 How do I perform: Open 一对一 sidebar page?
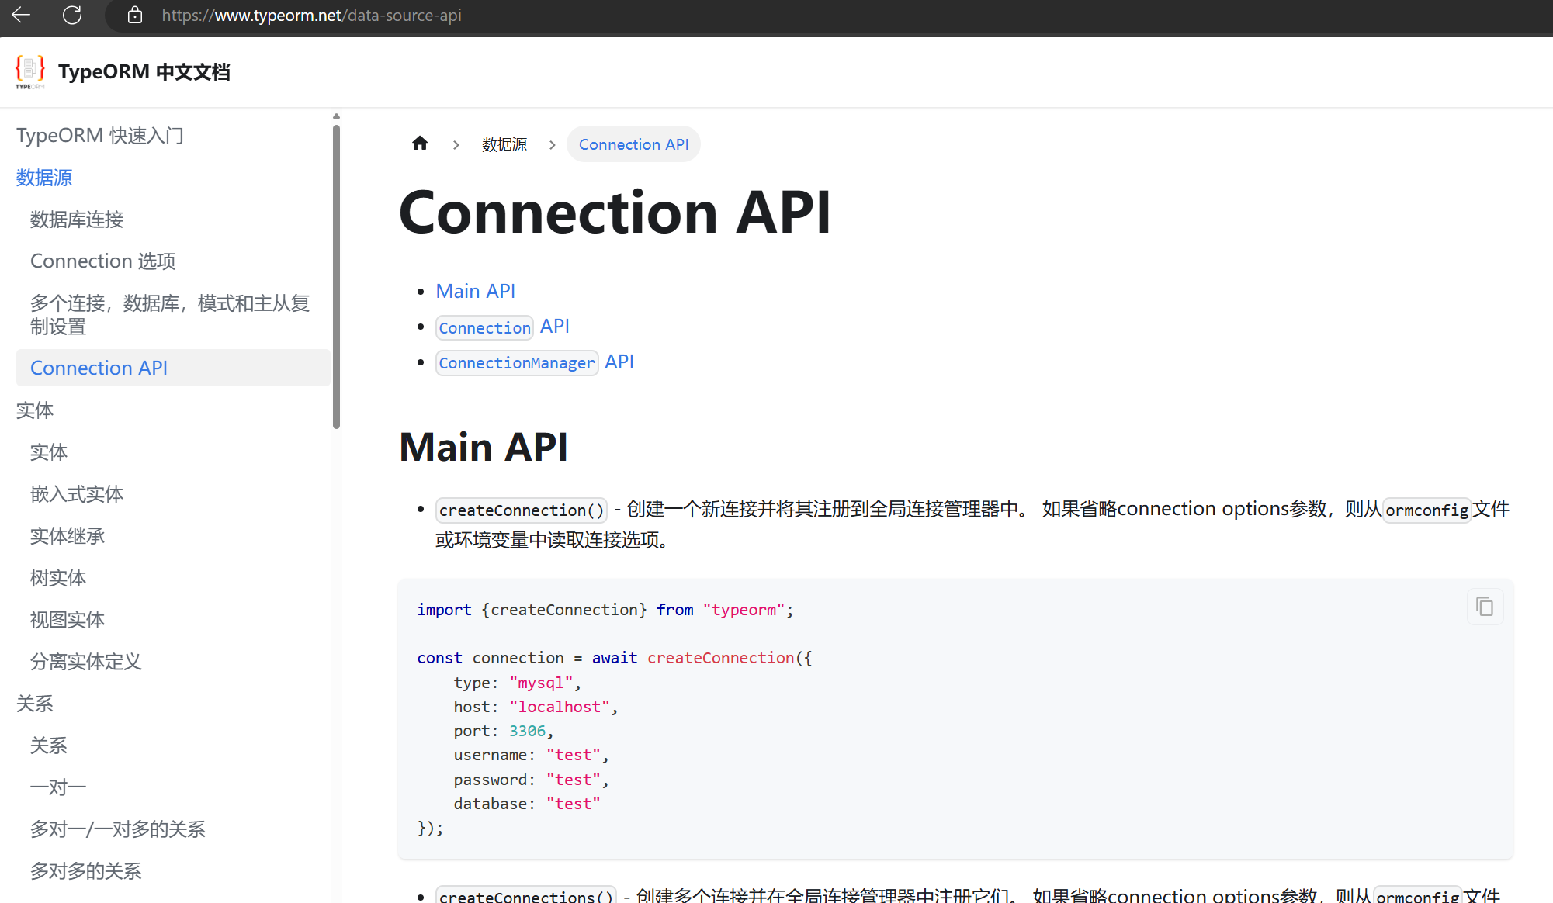click(58, 787)
